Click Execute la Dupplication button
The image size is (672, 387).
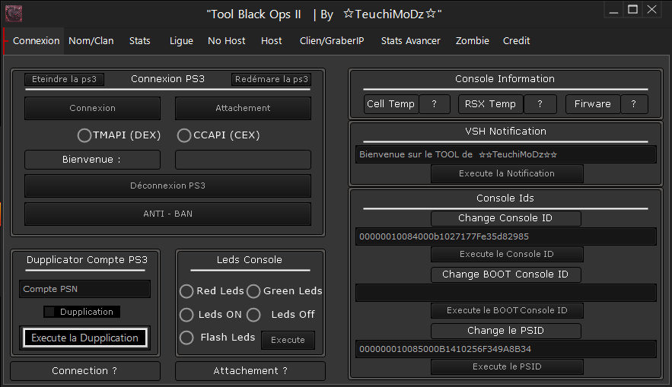click(84, 338)
